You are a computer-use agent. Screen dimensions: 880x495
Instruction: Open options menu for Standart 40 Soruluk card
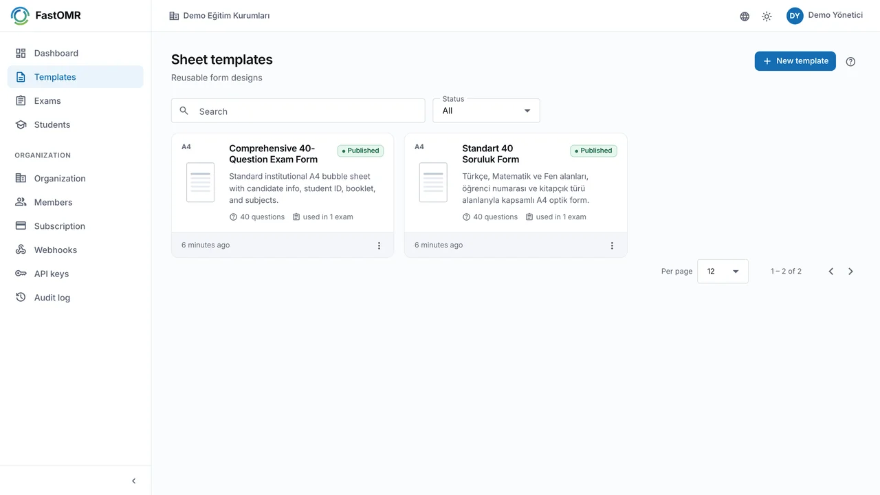coord(612,245)
